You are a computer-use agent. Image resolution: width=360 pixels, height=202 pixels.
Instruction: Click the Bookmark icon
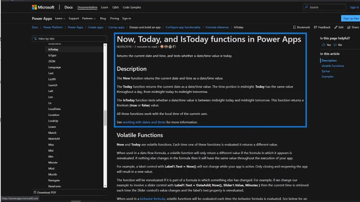click(294, 27)
